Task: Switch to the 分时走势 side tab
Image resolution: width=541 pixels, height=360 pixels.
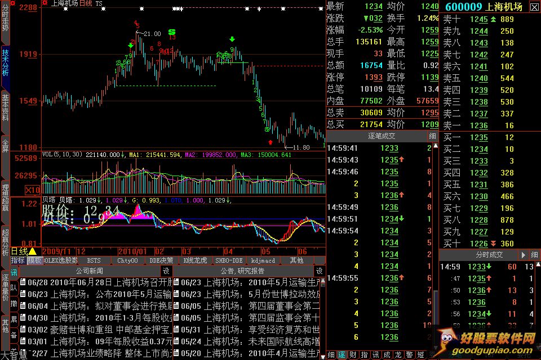Action: pyautogui.click(x=5, y=22)
